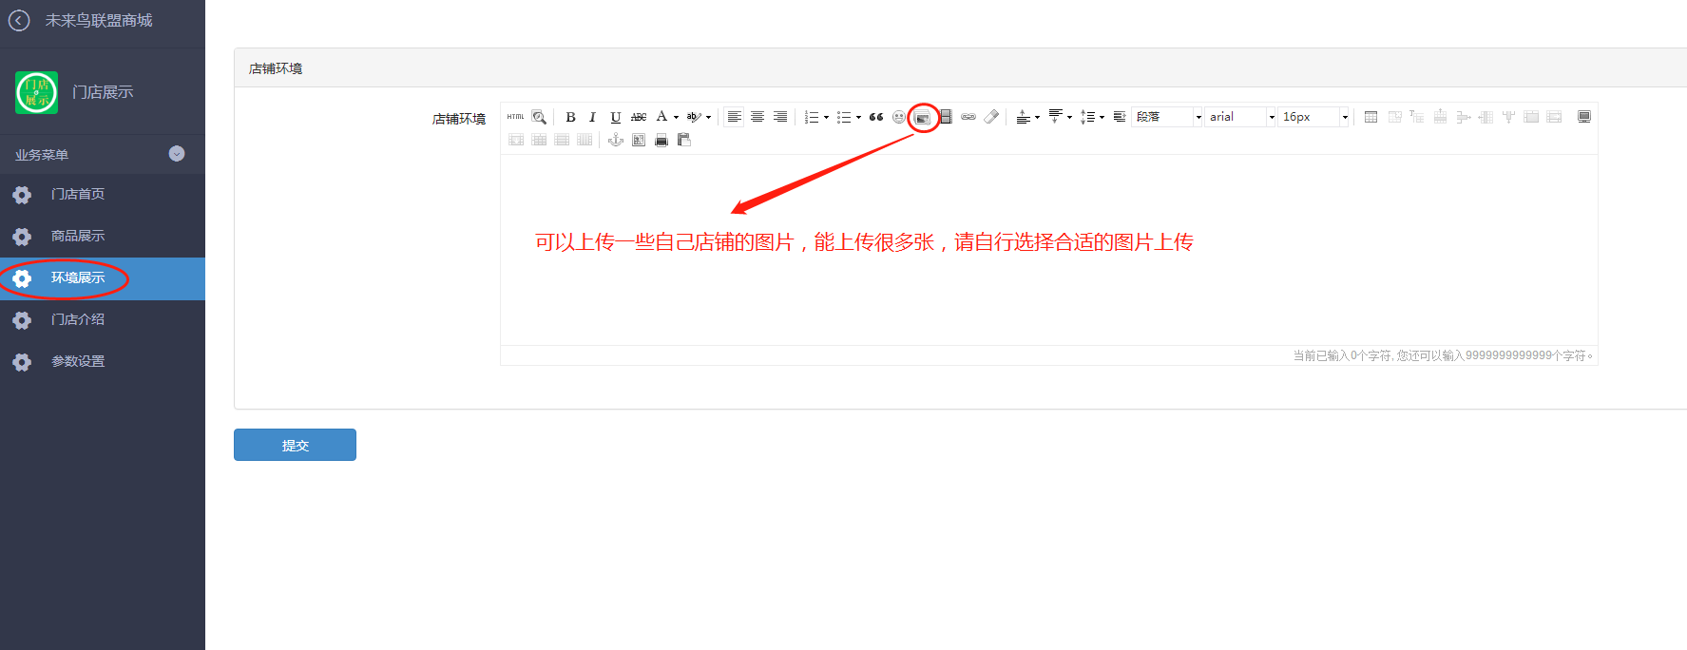Screen dimensions: 1687x650
Task: Open ordered list style dropdown
Action: point(826,117)
